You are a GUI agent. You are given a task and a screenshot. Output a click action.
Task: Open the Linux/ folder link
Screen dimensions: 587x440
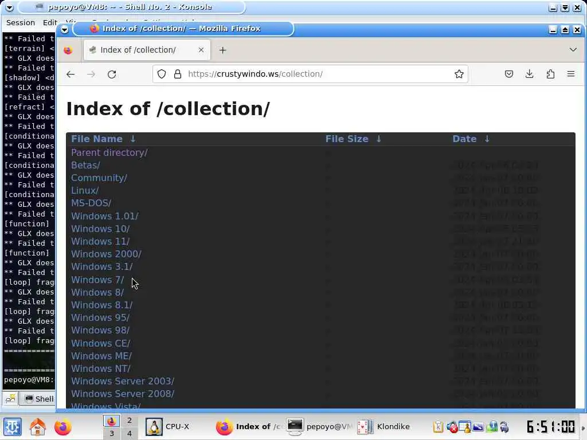[x=85, y=190]
